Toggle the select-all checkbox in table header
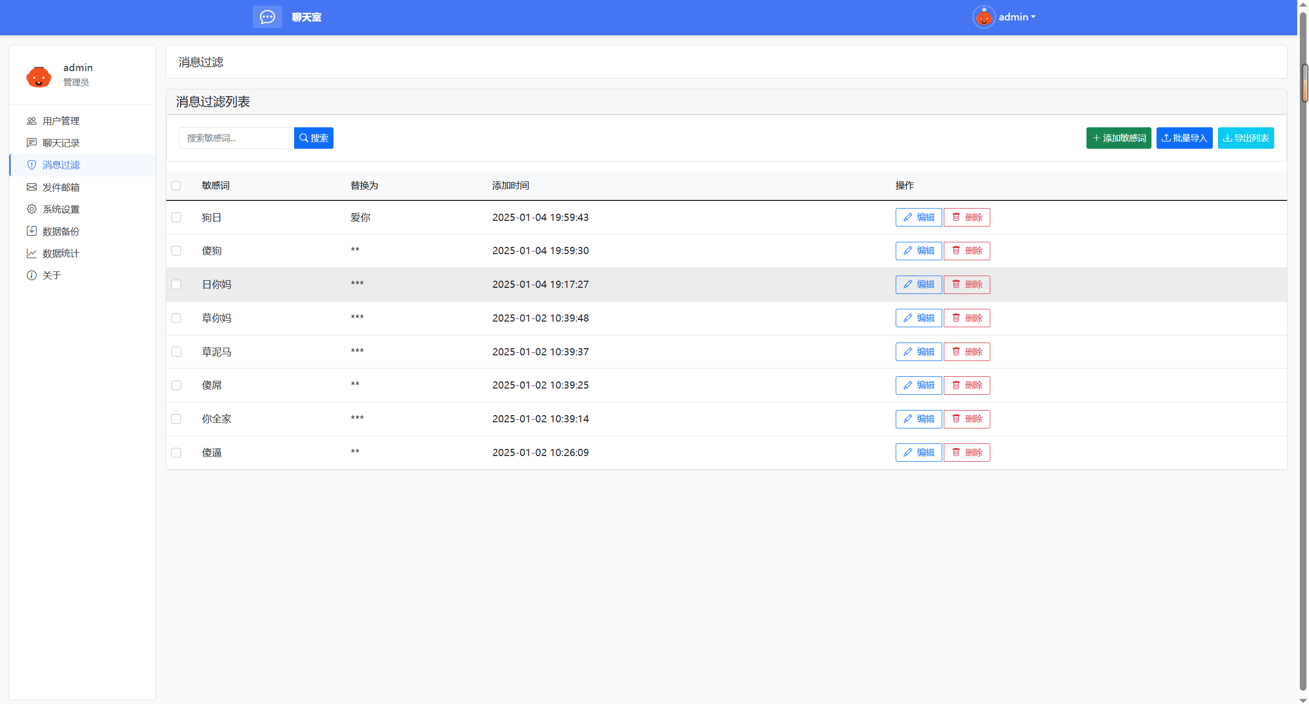Image resolution: width=1309 pixels, height=704 pixels. pos(176,186)
